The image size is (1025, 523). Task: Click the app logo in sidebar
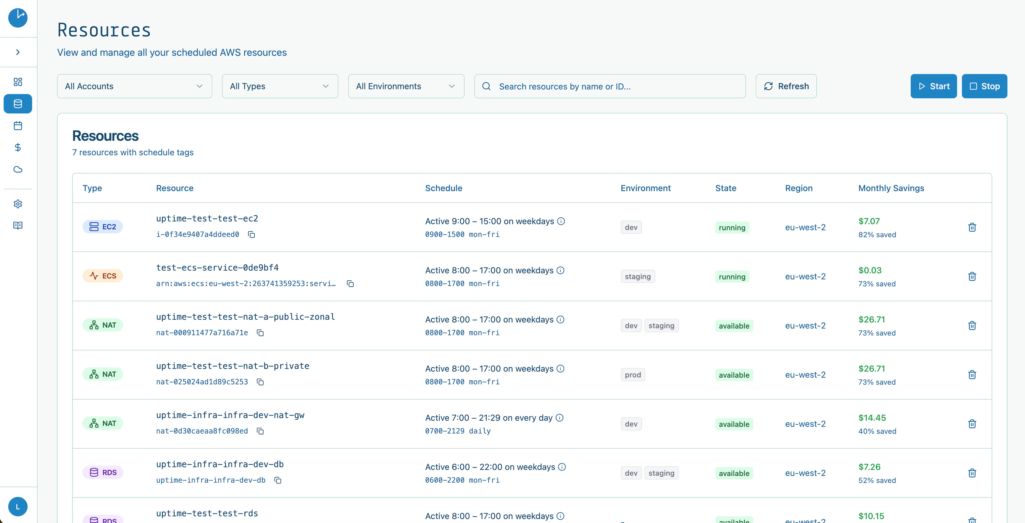pyautogui.click(x=18, y=18)
